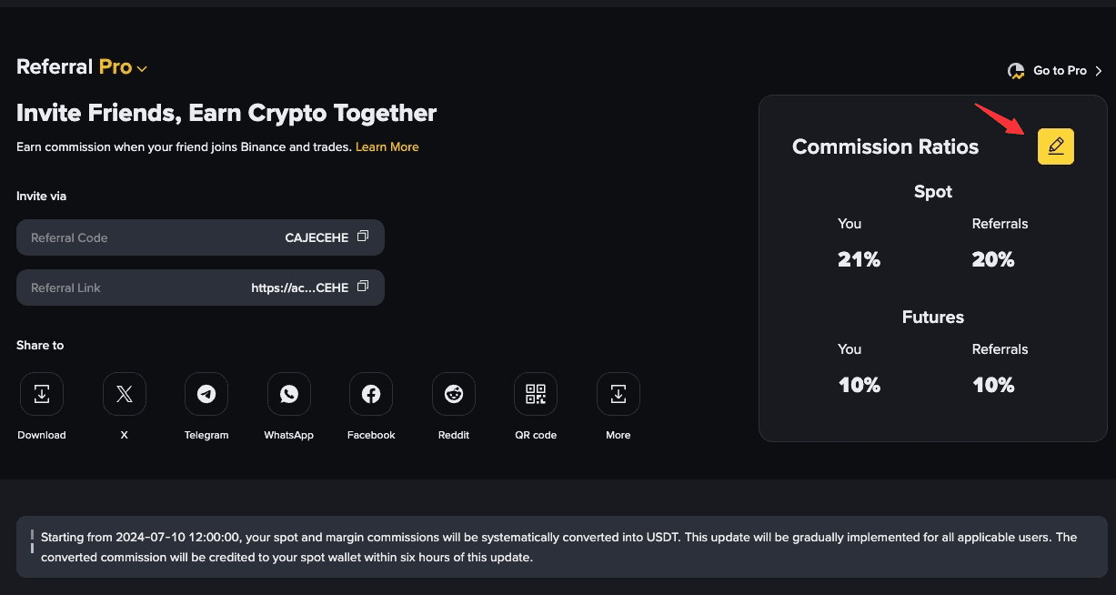Screen dimensions: 1116x595
Task: Click the Referral Link field
Action: pyautogui.click(x=200, y=287)
